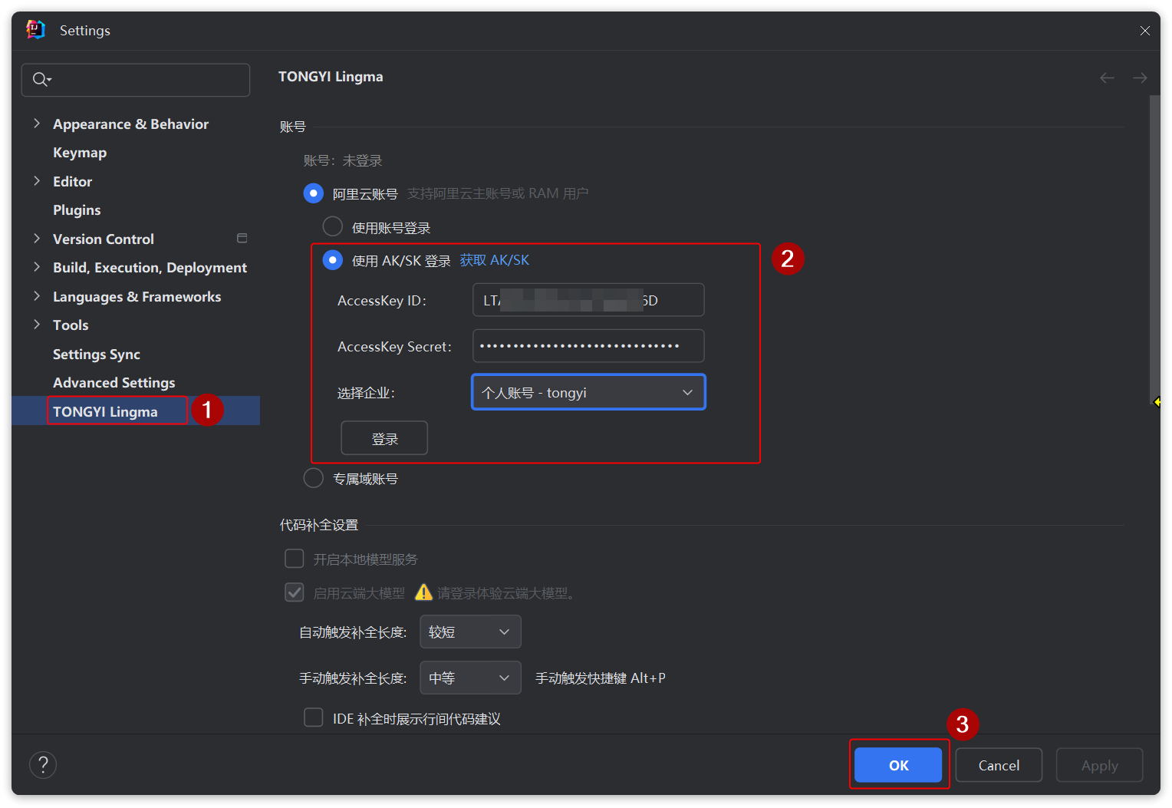Enable the 开启本地模型服务 checkbox
The image size is (1172, 808).
[x=294, y=558]
